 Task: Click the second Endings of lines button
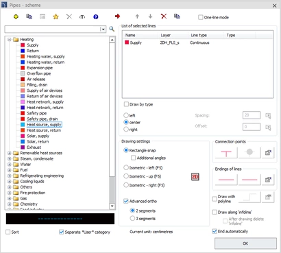[249, 180]
